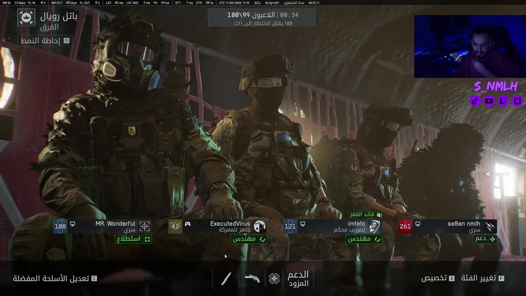
Task: Click the streamer webcam thumbnail
Action: coord(470,46)
